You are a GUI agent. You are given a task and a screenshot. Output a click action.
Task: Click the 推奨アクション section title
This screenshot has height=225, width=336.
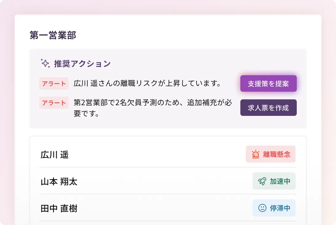tap(82, 64)
